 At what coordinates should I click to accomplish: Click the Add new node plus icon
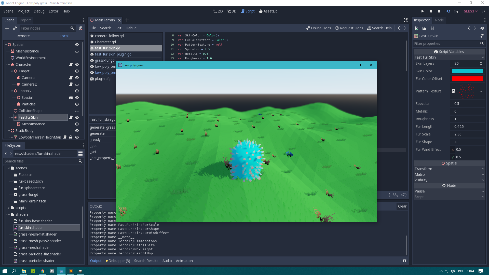[x=7, y=28]
